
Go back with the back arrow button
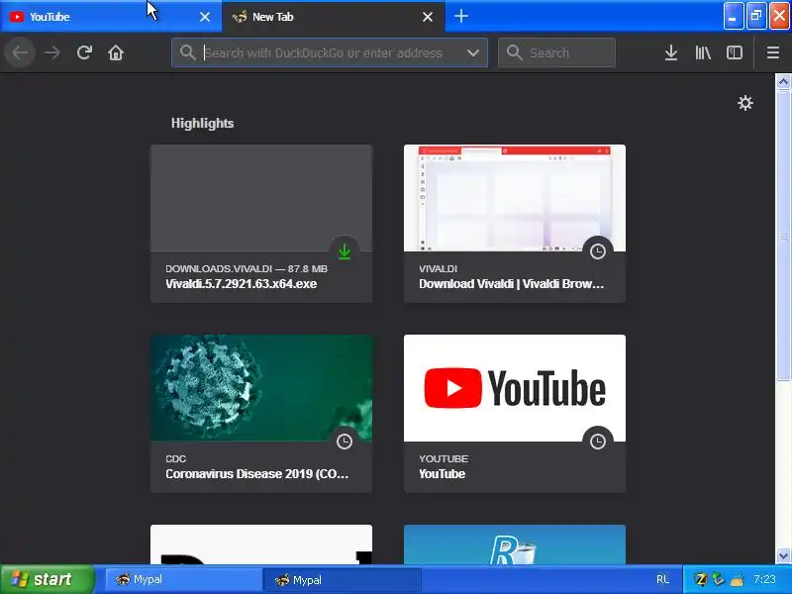[20, 52]
